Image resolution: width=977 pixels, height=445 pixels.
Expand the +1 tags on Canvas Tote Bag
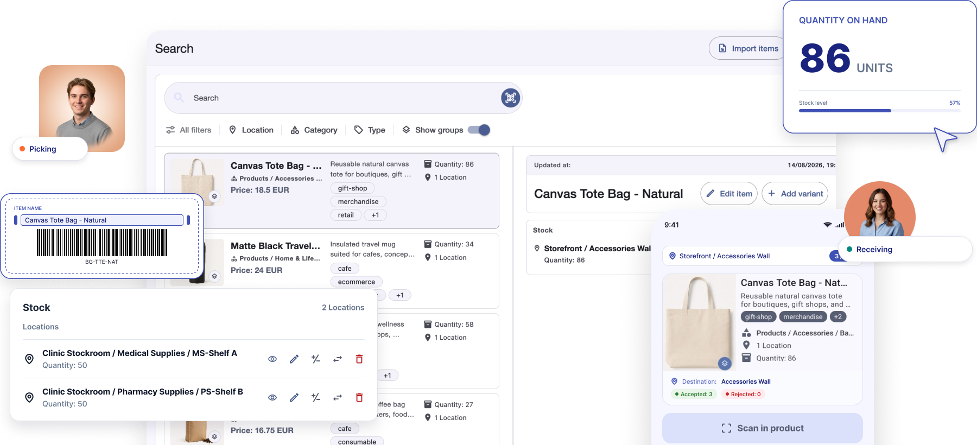[375, 215]
